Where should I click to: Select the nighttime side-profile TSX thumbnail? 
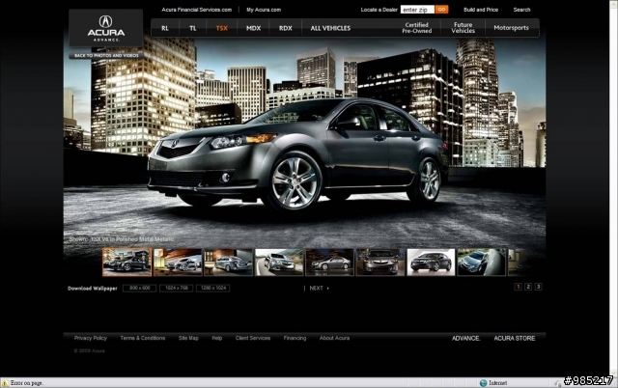(330, 262)
